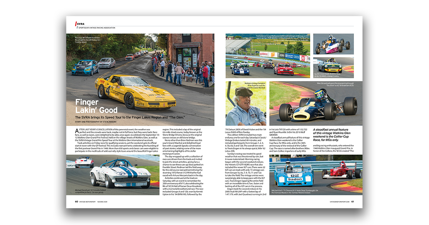Screen dimensions: 429x225
Task: Select the orange and white formula car photo
Action: 333,44
